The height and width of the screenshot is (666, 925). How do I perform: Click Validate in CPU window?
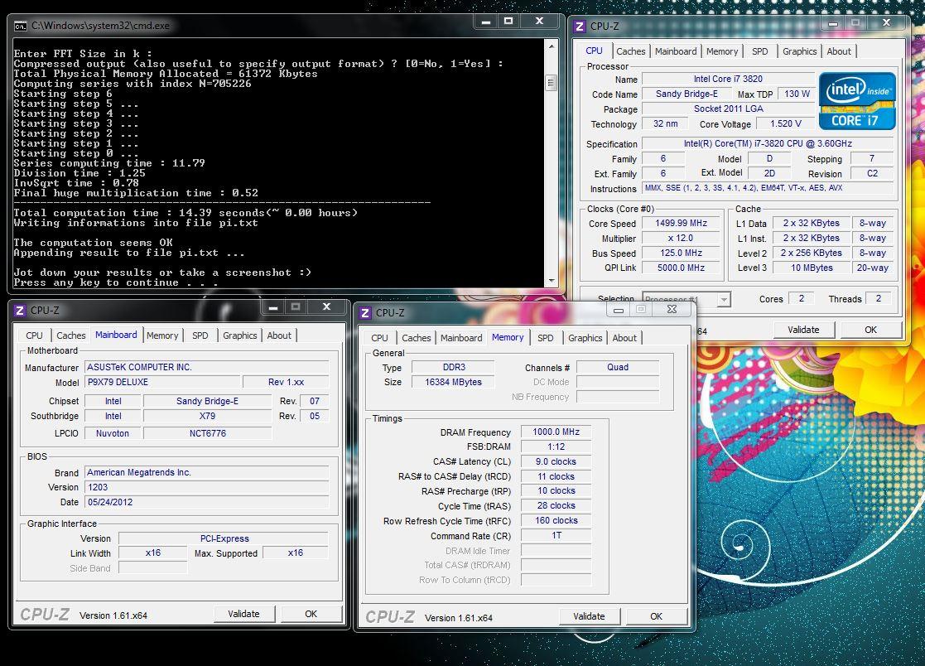click(803, 330)
